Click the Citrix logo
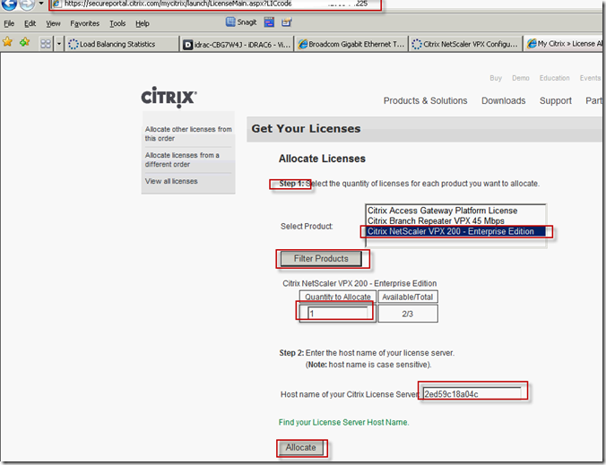The image size is (606, 465). point(169,97)
